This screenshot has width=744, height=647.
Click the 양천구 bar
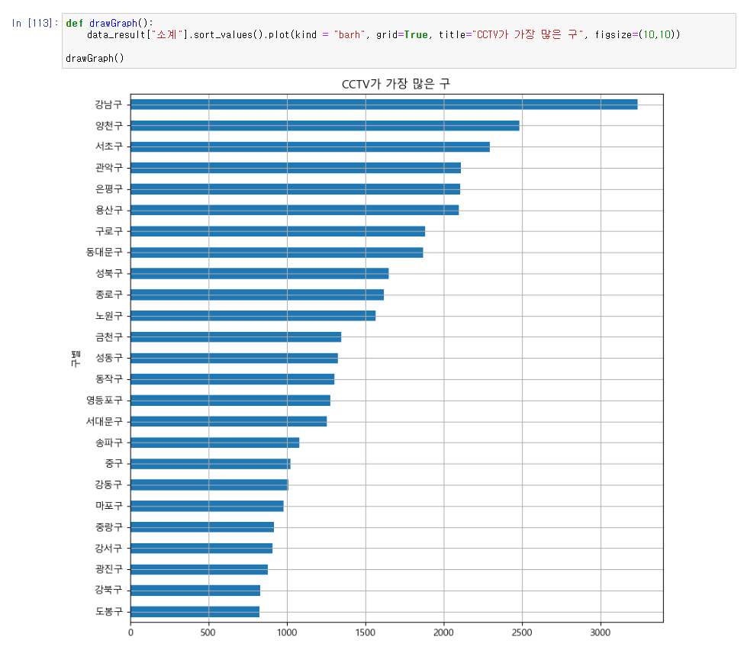tap(325, 126)
